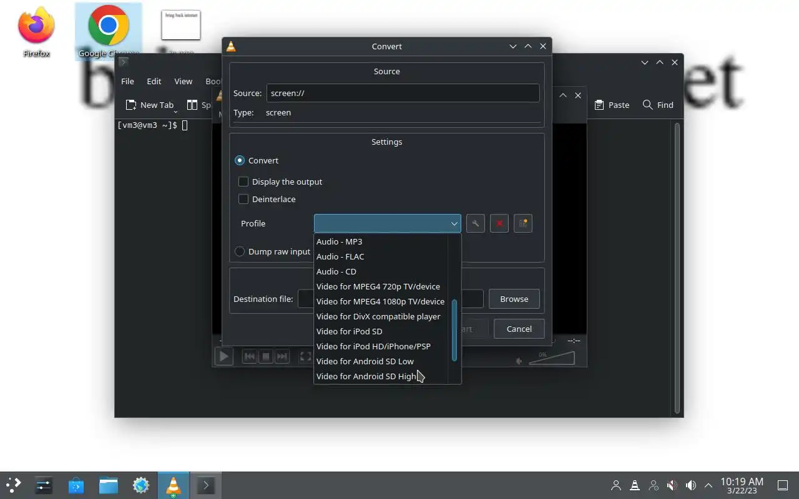Click Cancel in Convert dialog
Viewport: 799px width, 499px height.
point(519,329)
